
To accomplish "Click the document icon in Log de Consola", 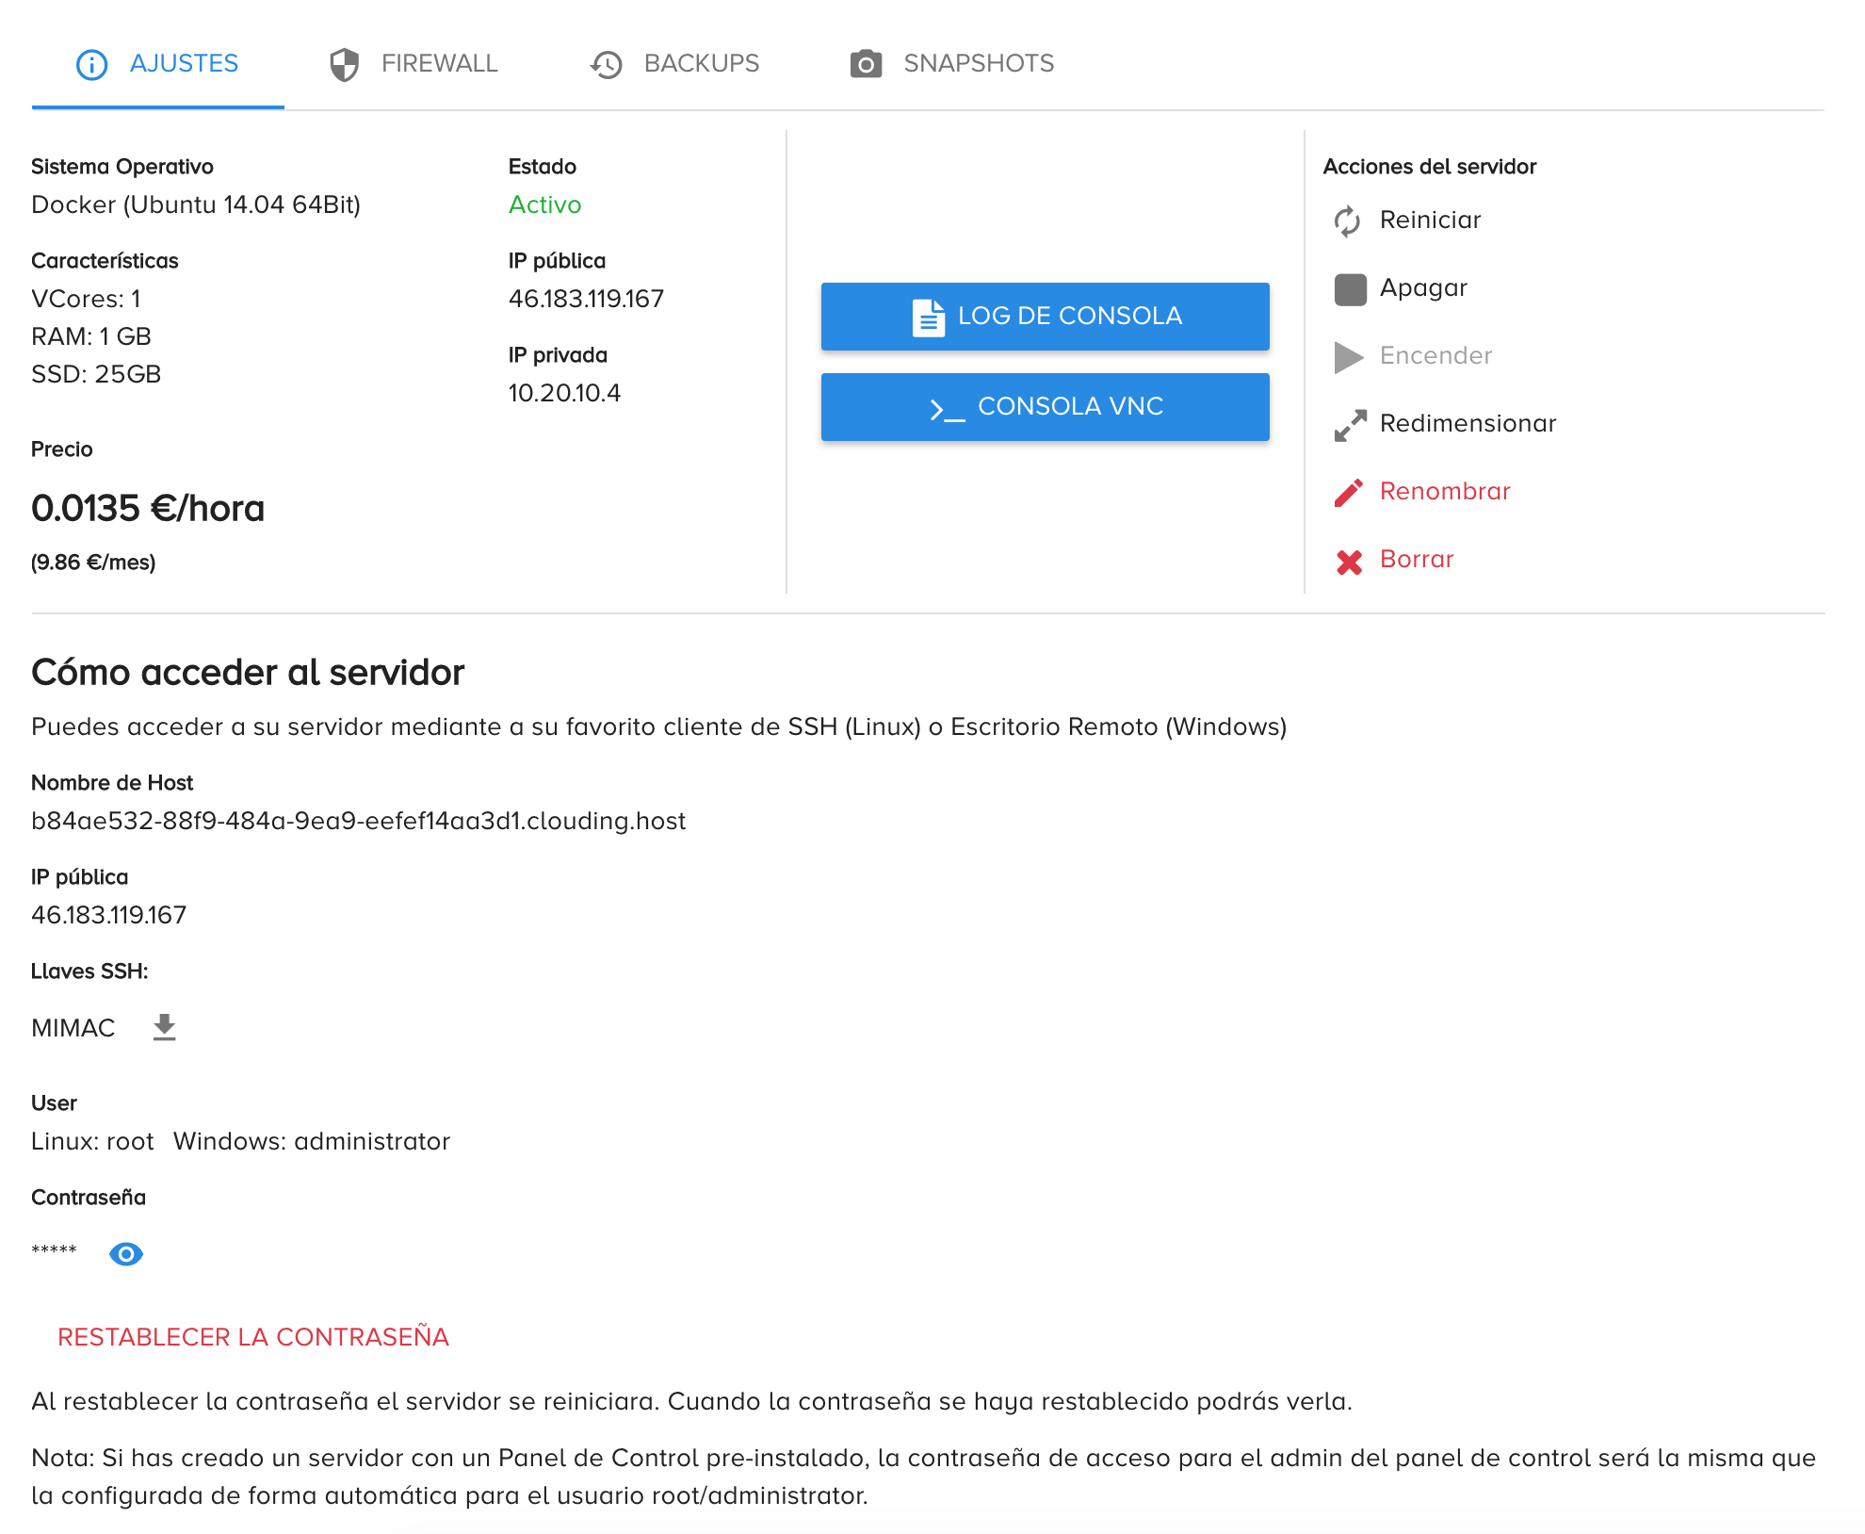I will pos(928,318).
